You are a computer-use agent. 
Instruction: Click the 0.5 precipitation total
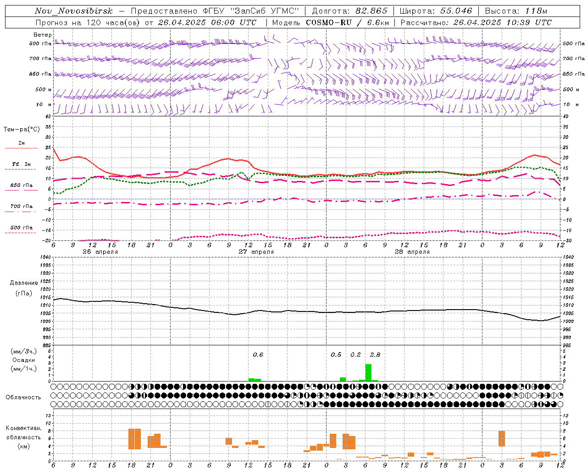336,355
